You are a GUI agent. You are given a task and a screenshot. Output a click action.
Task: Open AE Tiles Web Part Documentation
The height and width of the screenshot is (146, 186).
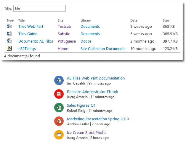point(96,78)
